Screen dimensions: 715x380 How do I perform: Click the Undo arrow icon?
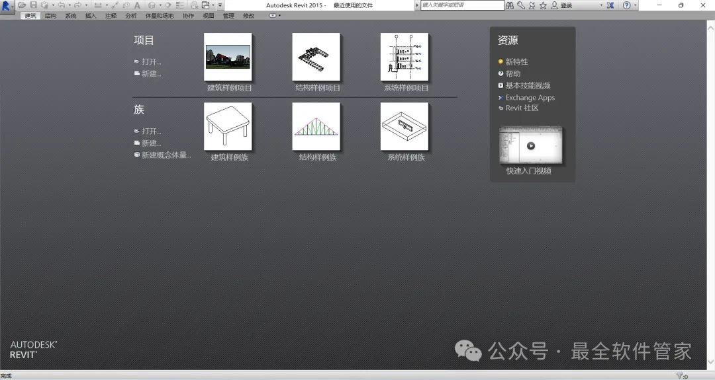coord(61,5)
